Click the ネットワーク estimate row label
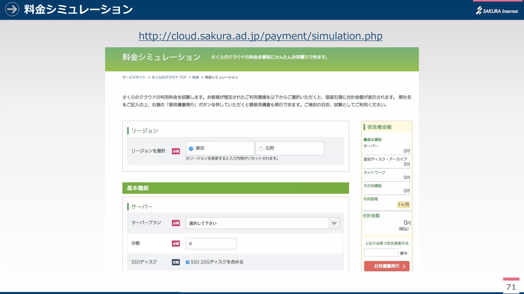 [x=374, y=173]
